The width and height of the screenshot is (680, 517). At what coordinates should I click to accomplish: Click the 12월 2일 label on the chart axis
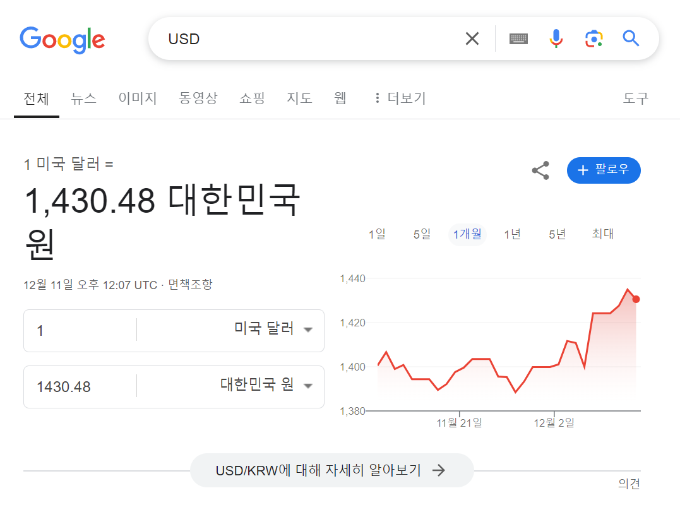click(554, 423)
